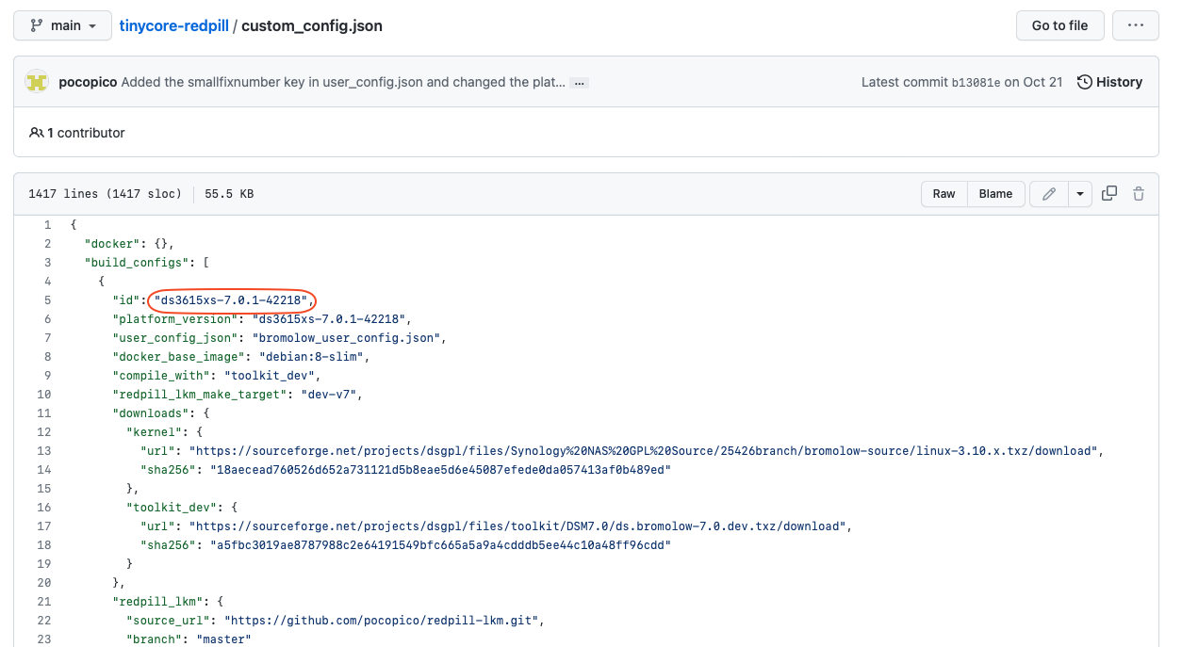Viewport: 1182px width, 647px height.
Task: View Raw file contents
Action: 944,194
